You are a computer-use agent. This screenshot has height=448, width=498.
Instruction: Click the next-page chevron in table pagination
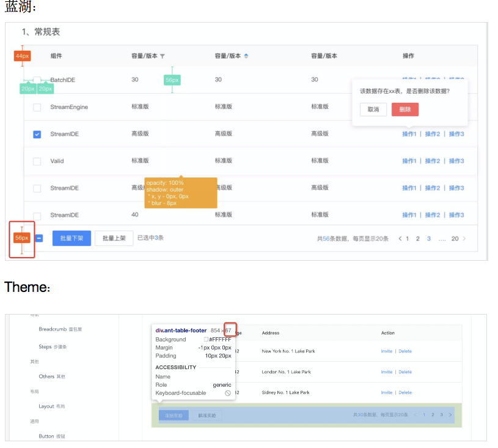pyautogui.click(x=464, y=239)
